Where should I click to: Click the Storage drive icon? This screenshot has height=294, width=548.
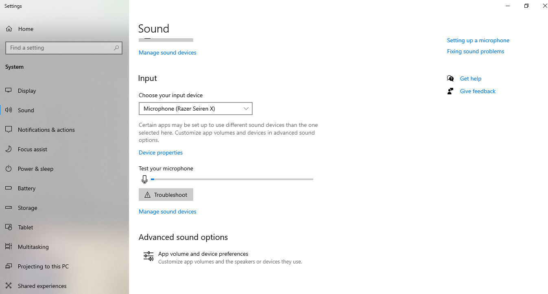(9, 208)
